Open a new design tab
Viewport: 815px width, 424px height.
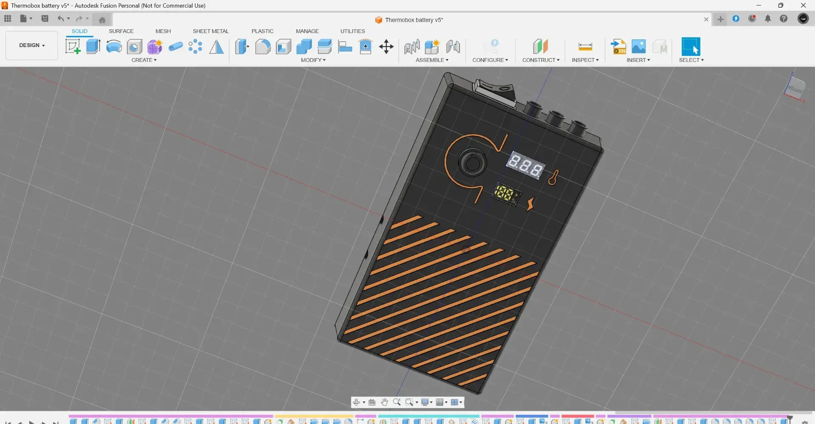[720, 19]
